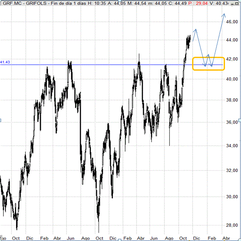241x241 pixels.
Task: Click the 'V: 40.43' volume value
Action: click(x=219, y=3)
